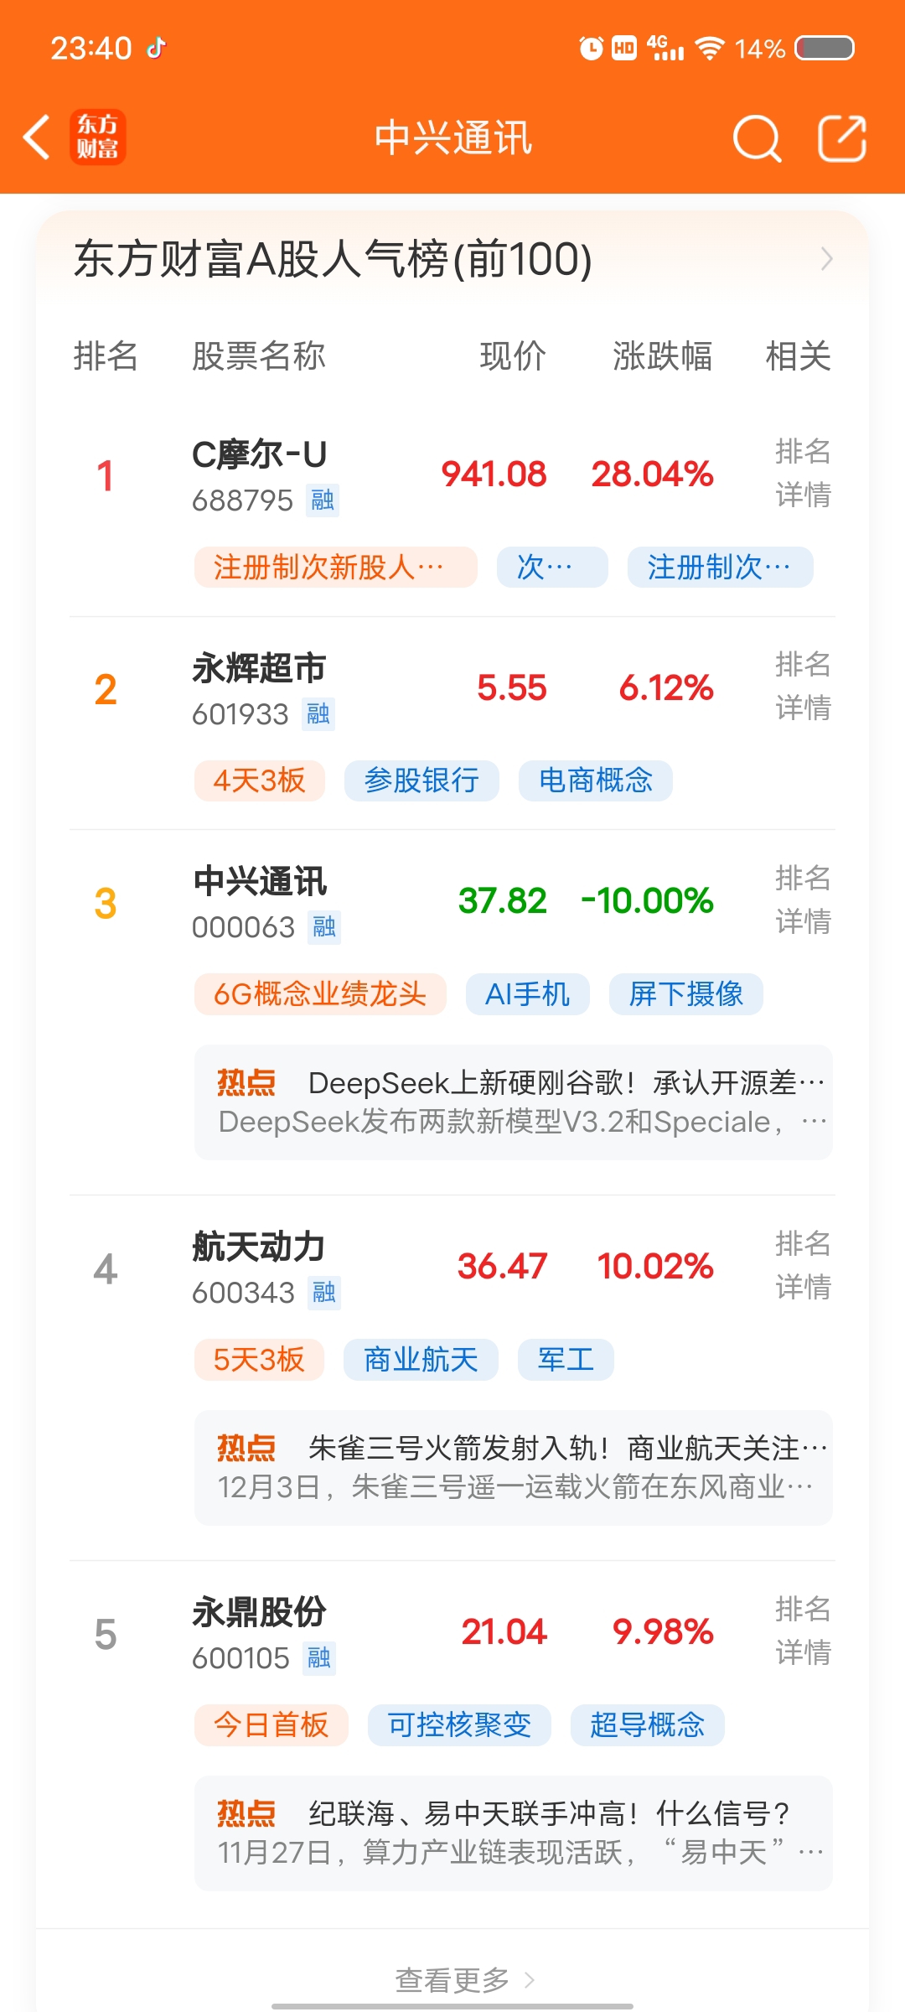Select the 可控核聚变 tag
Screen dimensions: 905x2012
coord(459,1725)
